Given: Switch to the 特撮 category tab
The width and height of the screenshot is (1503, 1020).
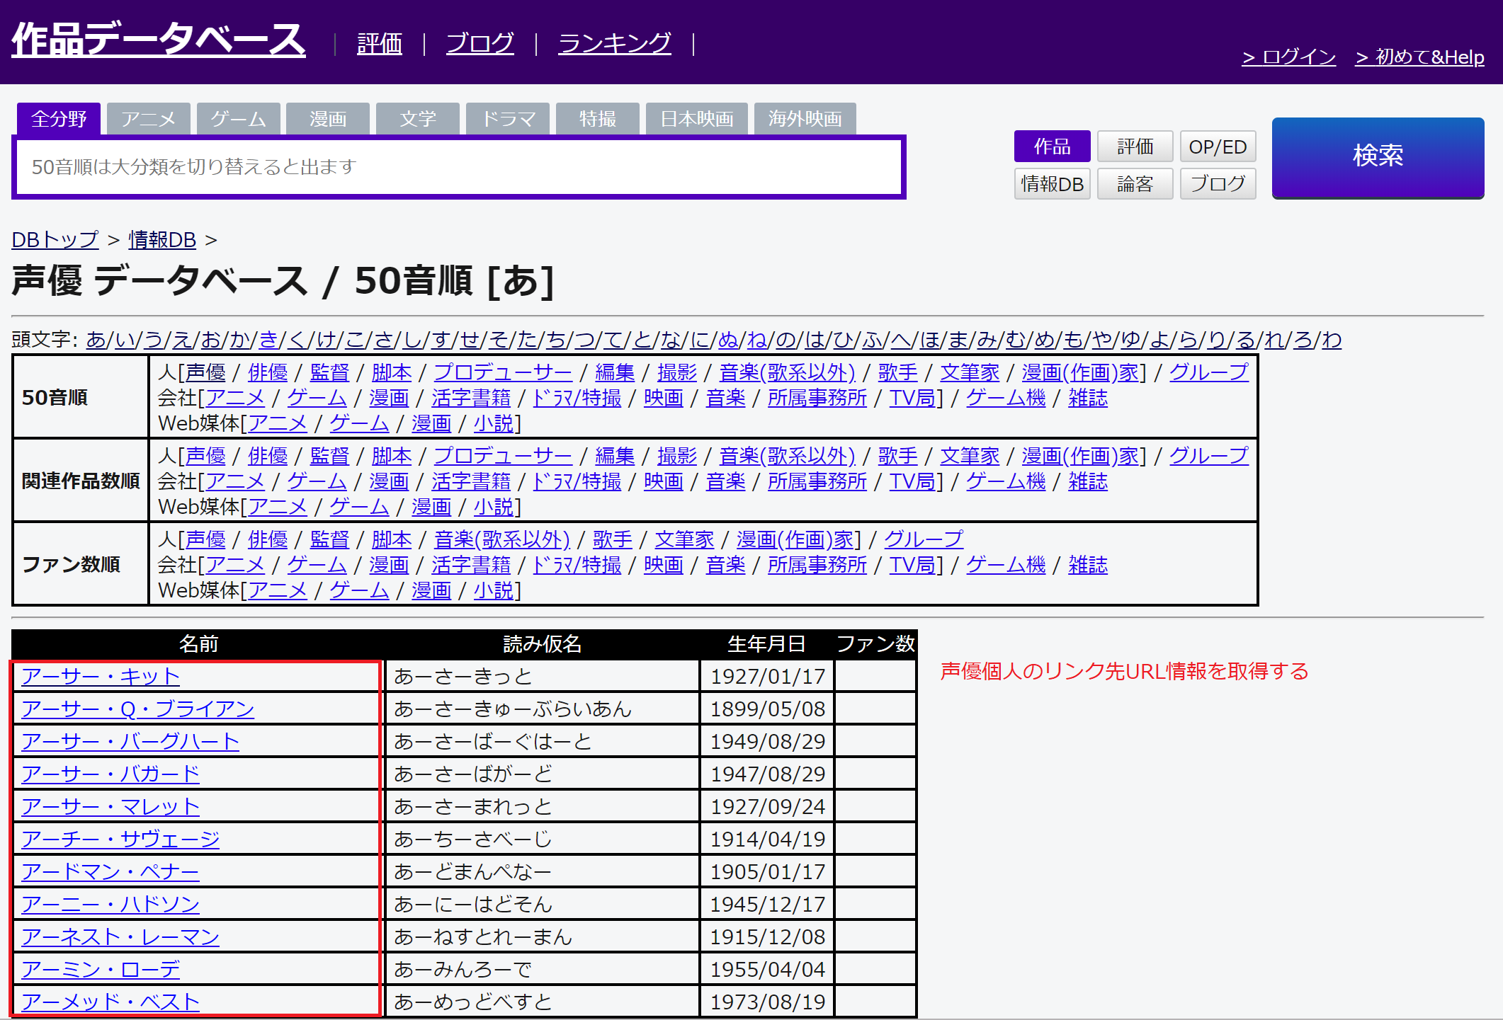Looking at the screenshot, I should pyautogui.click(x=598, y=118).
